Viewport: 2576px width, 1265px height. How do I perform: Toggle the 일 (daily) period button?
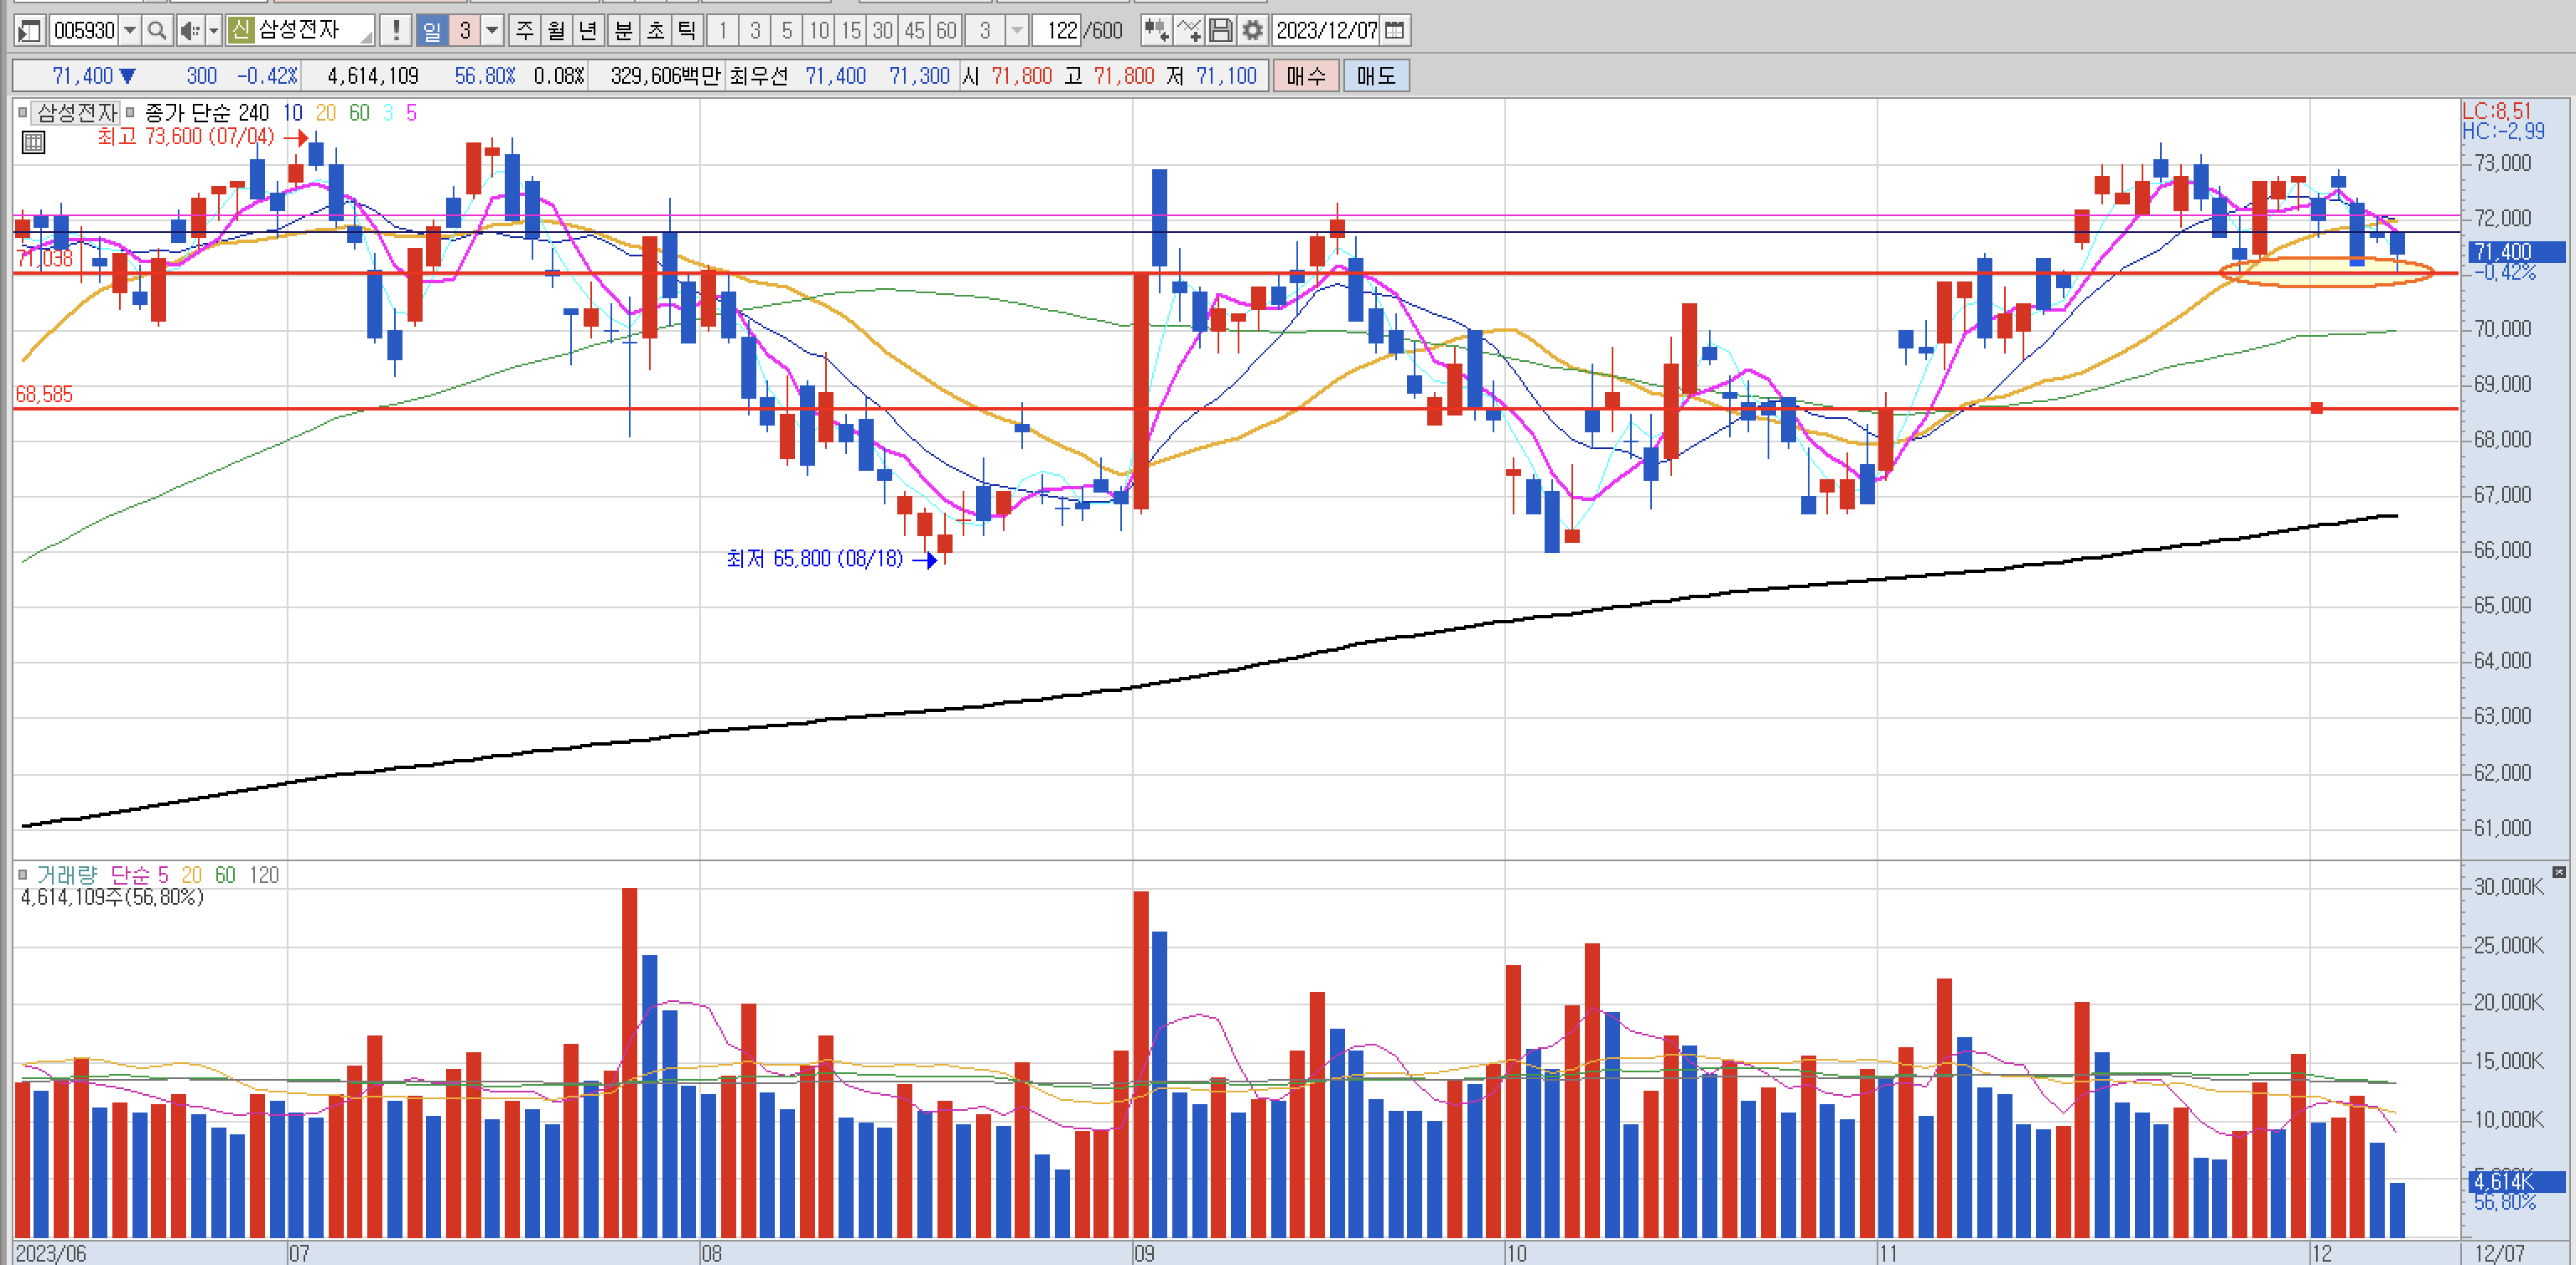point(431,30)
